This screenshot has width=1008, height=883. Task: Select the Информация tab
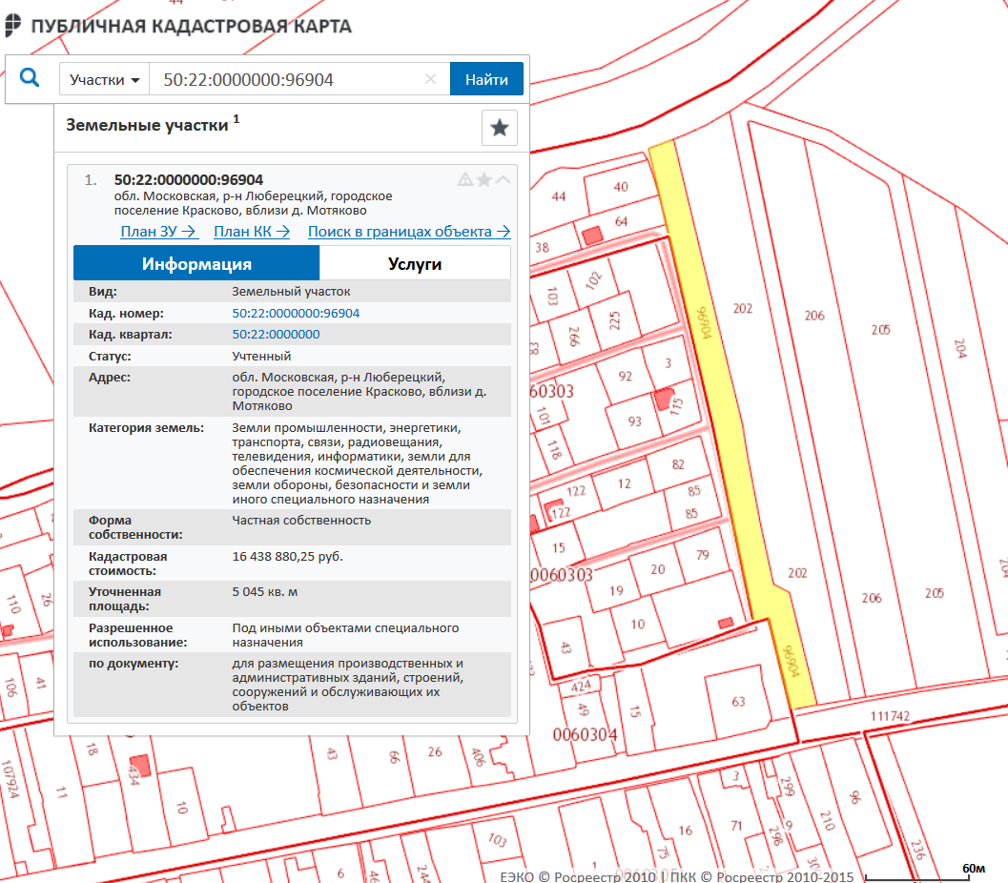point(196,264)
